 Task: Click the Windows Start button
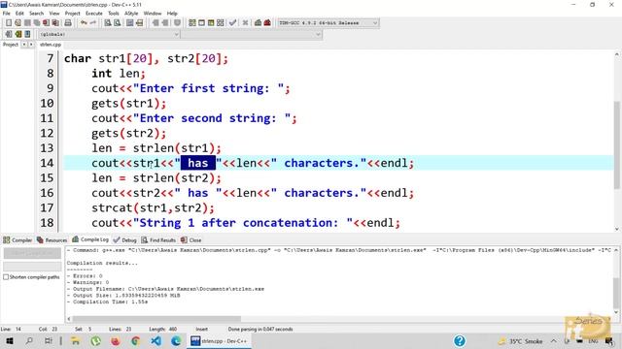click(10, 340)
